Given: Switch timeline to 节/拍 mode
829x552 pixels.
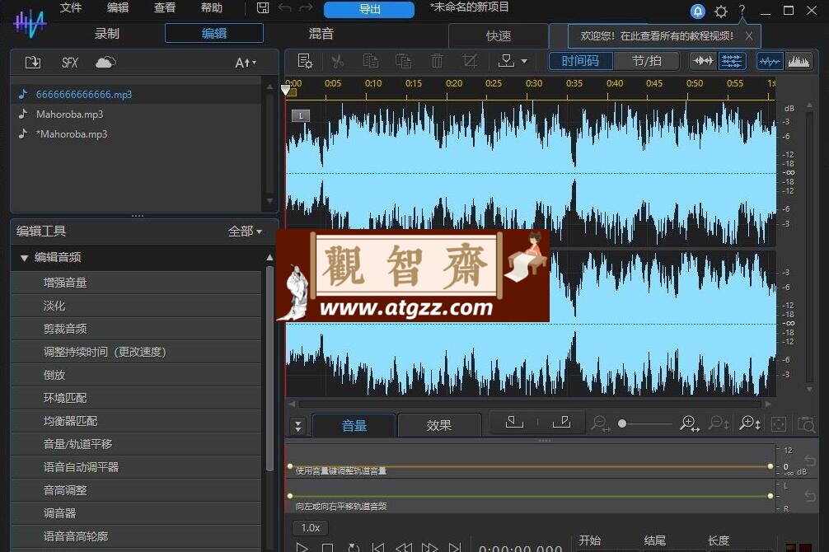Looking at the screenshot, I should [x=646, y=61].
